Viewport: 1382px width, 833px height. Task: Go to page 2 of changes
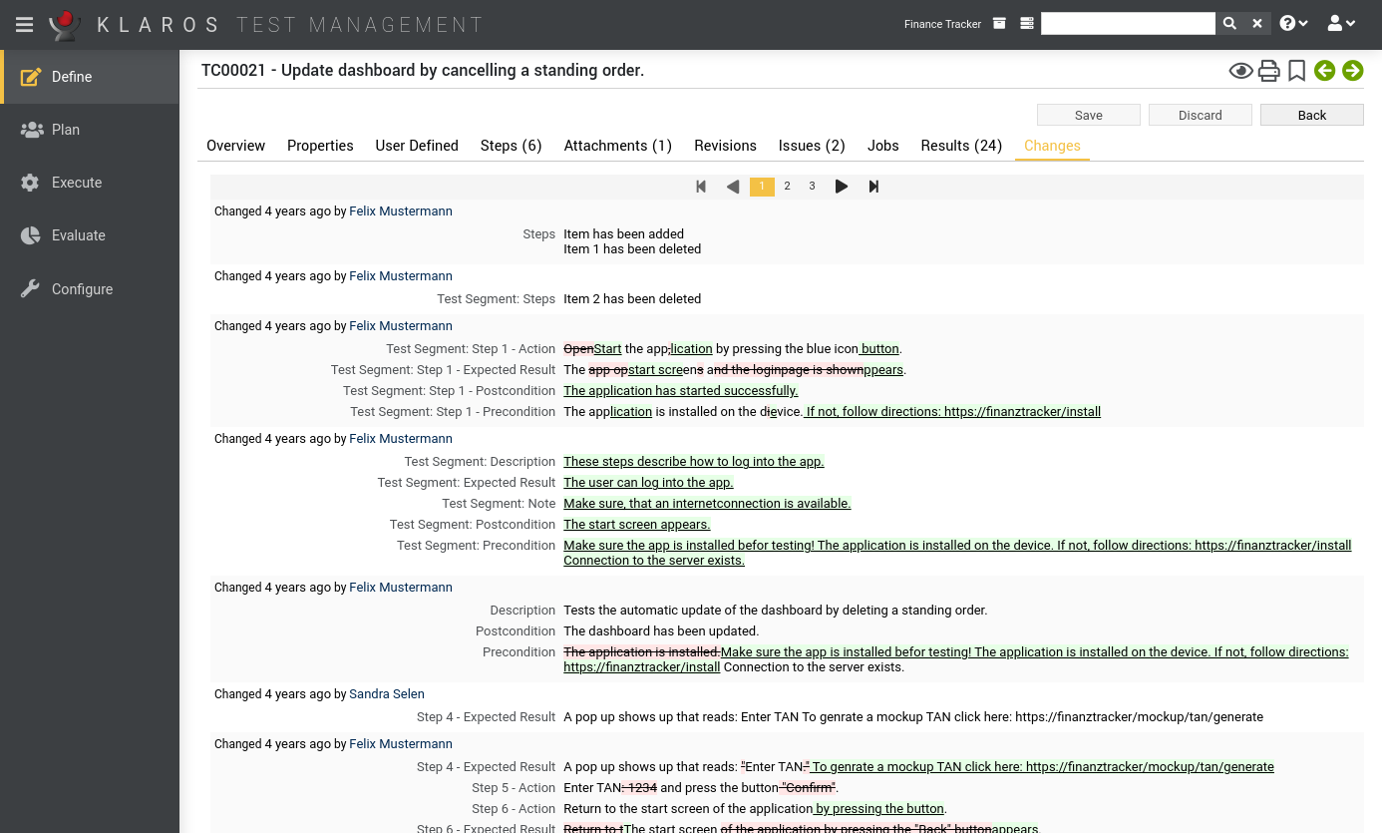click(787, 187)
